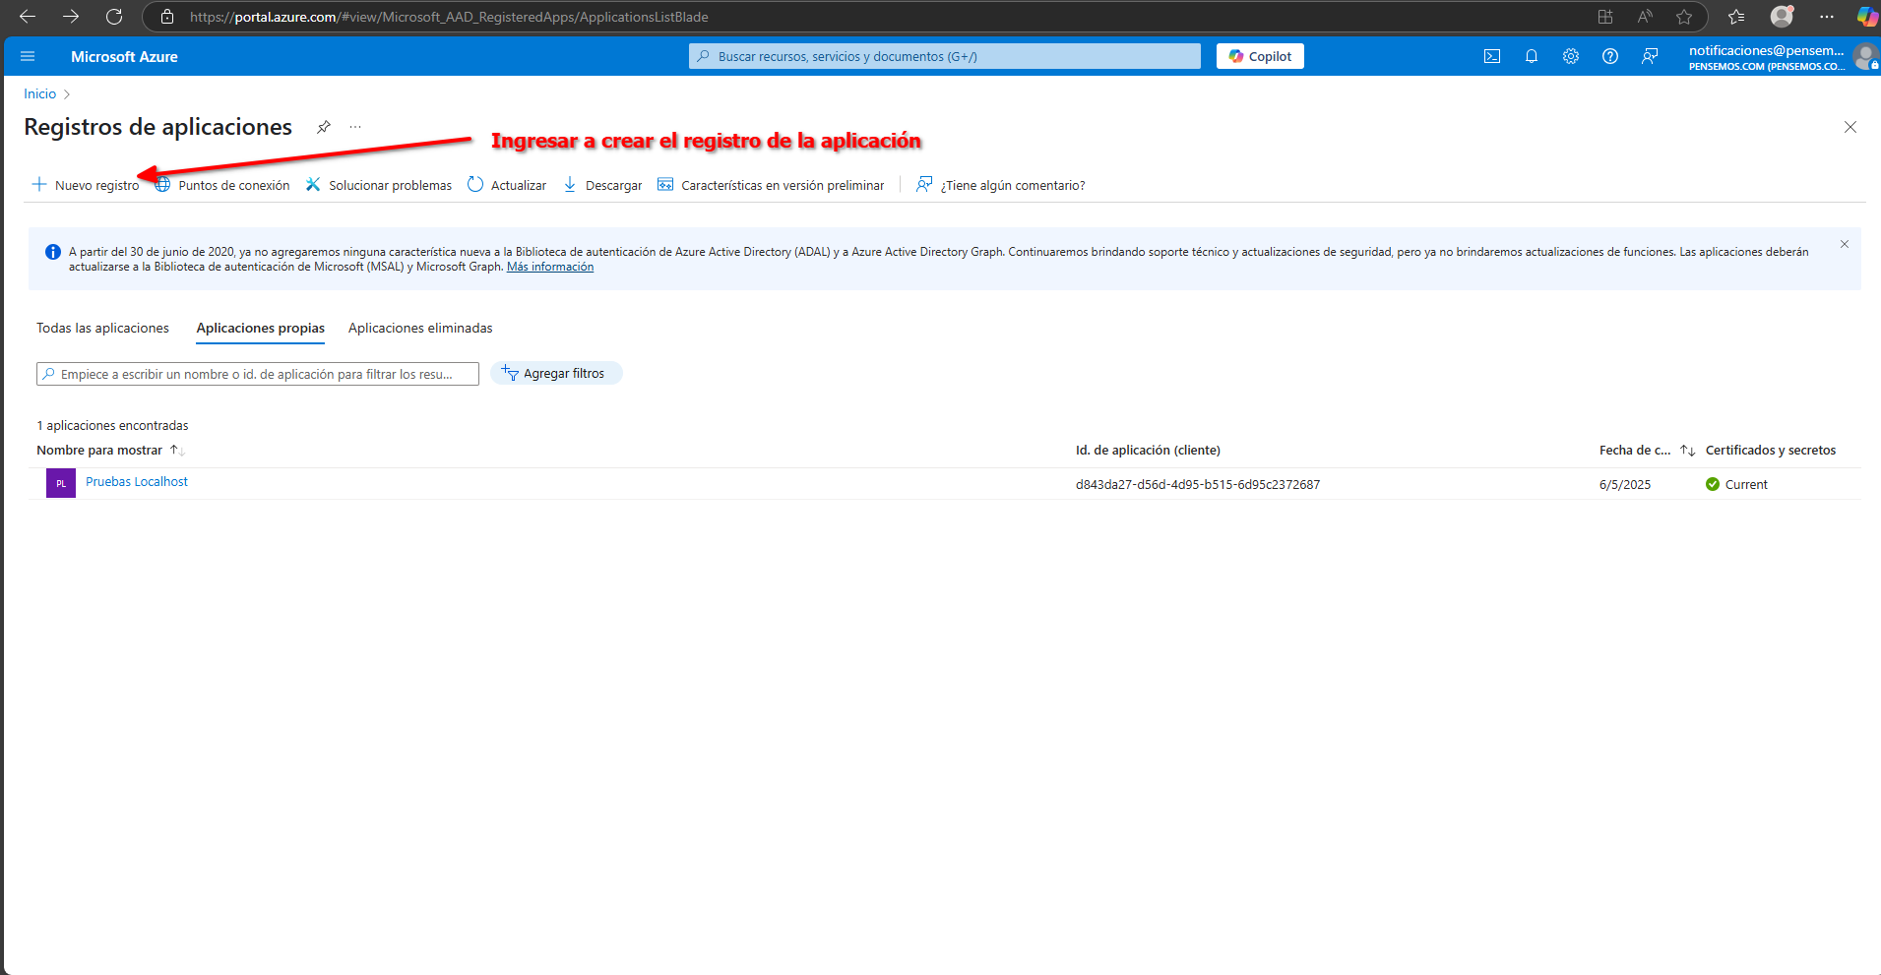1881x975 pixels.
Task: Switch to Todas las aplicaciones tab
Action: [x=102, y=329]
